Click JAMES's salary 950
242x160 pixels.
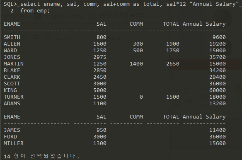102,130
